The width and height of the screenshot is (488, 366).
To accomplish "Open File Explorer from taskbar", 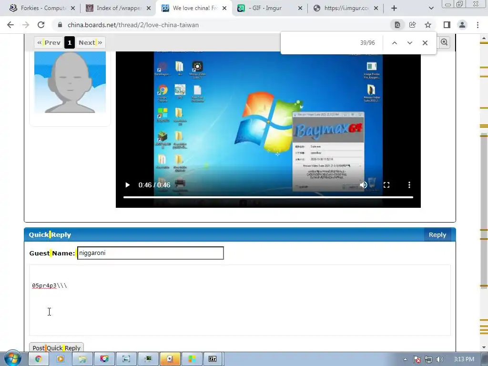I will pos(82,359).
